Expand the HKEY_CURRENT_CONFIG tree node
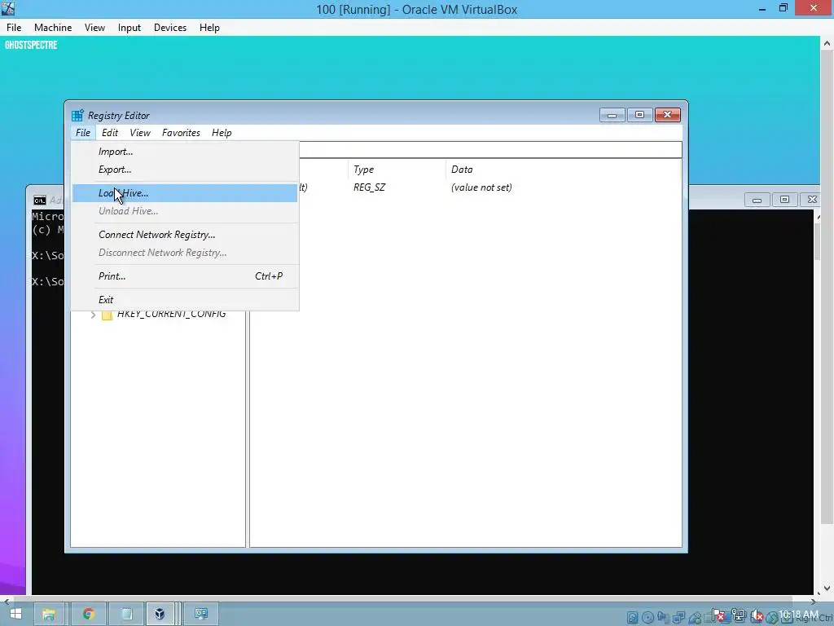Screen dimensions: 834x626 [93, 315]
